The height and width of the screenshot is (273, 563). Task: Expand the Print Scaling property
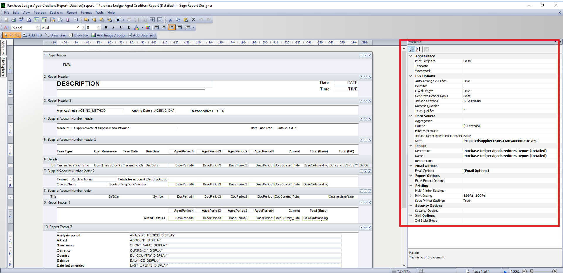point(411,196)
